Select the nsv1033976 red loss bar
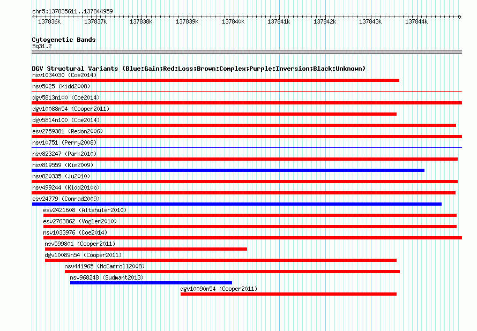 [253, 238]
